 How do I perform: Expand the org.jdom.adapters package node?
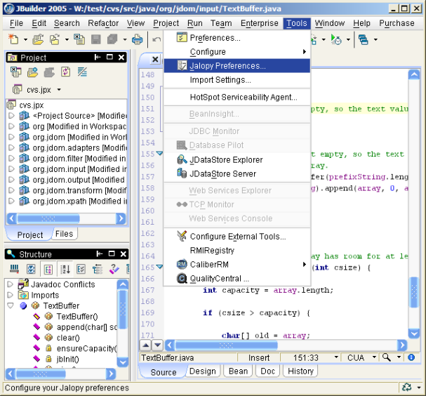[11, 147]
